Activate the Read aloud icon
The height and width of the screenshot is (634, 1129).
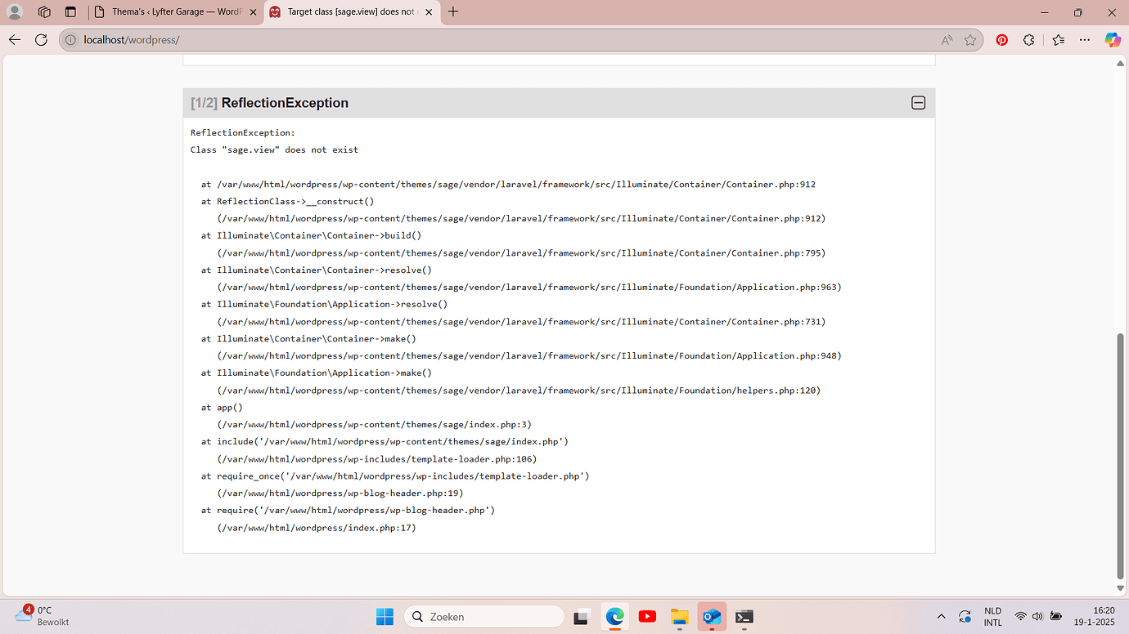click(x=947, y=40)
